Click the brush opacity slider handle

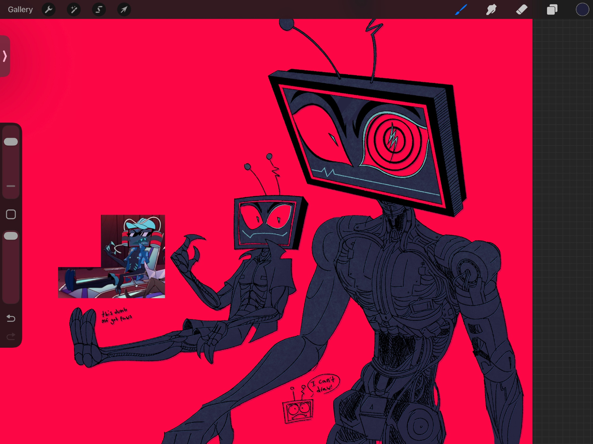point(11,236)
